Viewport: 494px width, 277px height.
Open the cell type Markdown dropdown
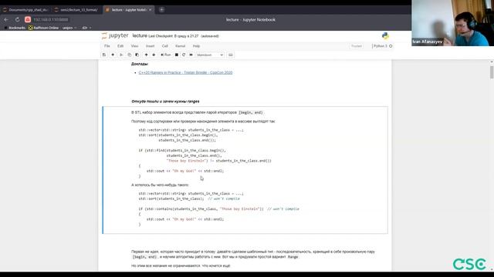point(210,55)
